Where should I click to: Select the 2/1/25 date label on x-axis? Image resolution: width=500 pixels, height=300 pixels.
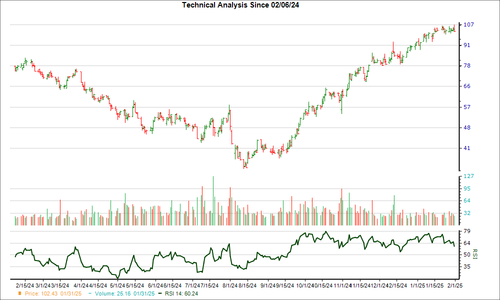click(x=454, y=284)
